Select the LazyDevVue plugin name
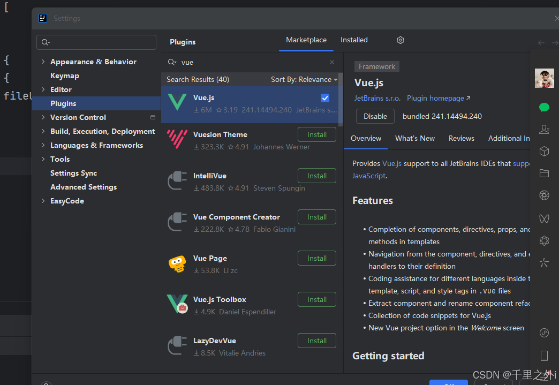Screen dimensions: 559x385 pos(215,341)
